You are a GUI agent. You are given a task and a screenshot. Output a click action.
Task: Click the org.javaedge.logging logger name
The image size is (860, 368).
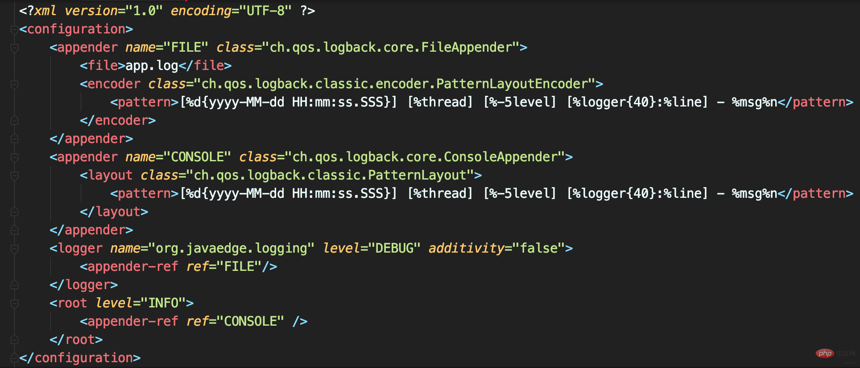click(232, 249)
